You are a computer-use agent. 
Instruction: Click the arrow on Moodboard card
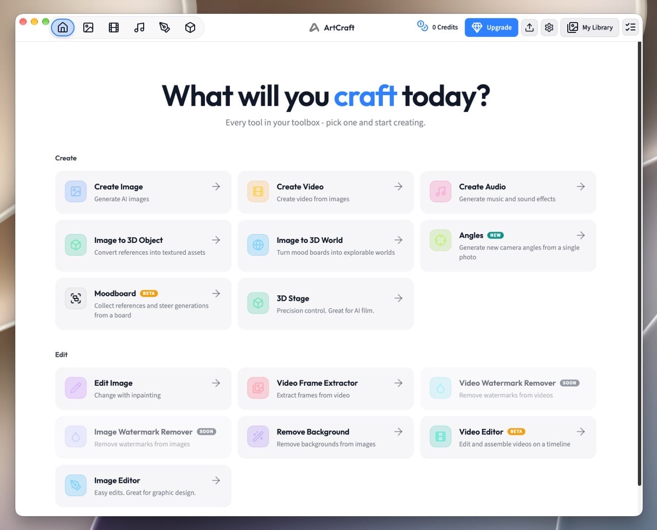(x=216, y=293)
